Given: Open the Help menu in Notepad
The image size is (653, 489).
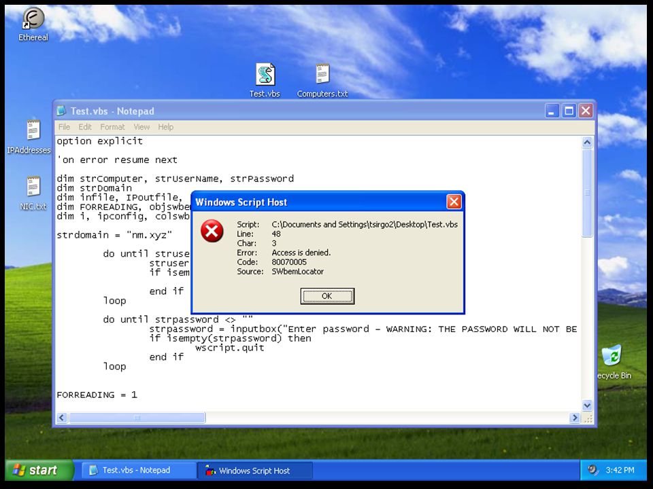Looking at the screenshot, I should coord(166,127).
